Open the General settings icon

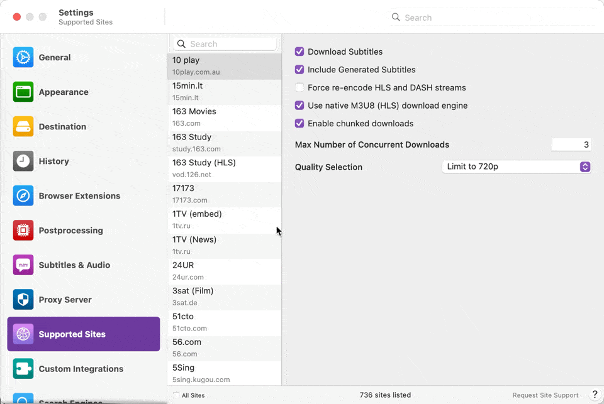tap(23, 57)
